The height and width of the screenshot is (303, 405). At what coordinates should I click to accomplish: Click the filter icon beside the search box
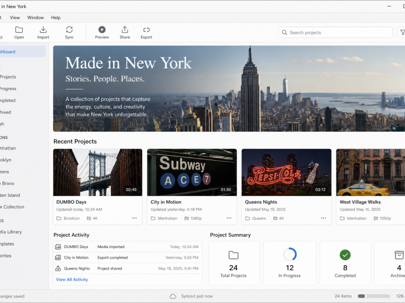402,32
